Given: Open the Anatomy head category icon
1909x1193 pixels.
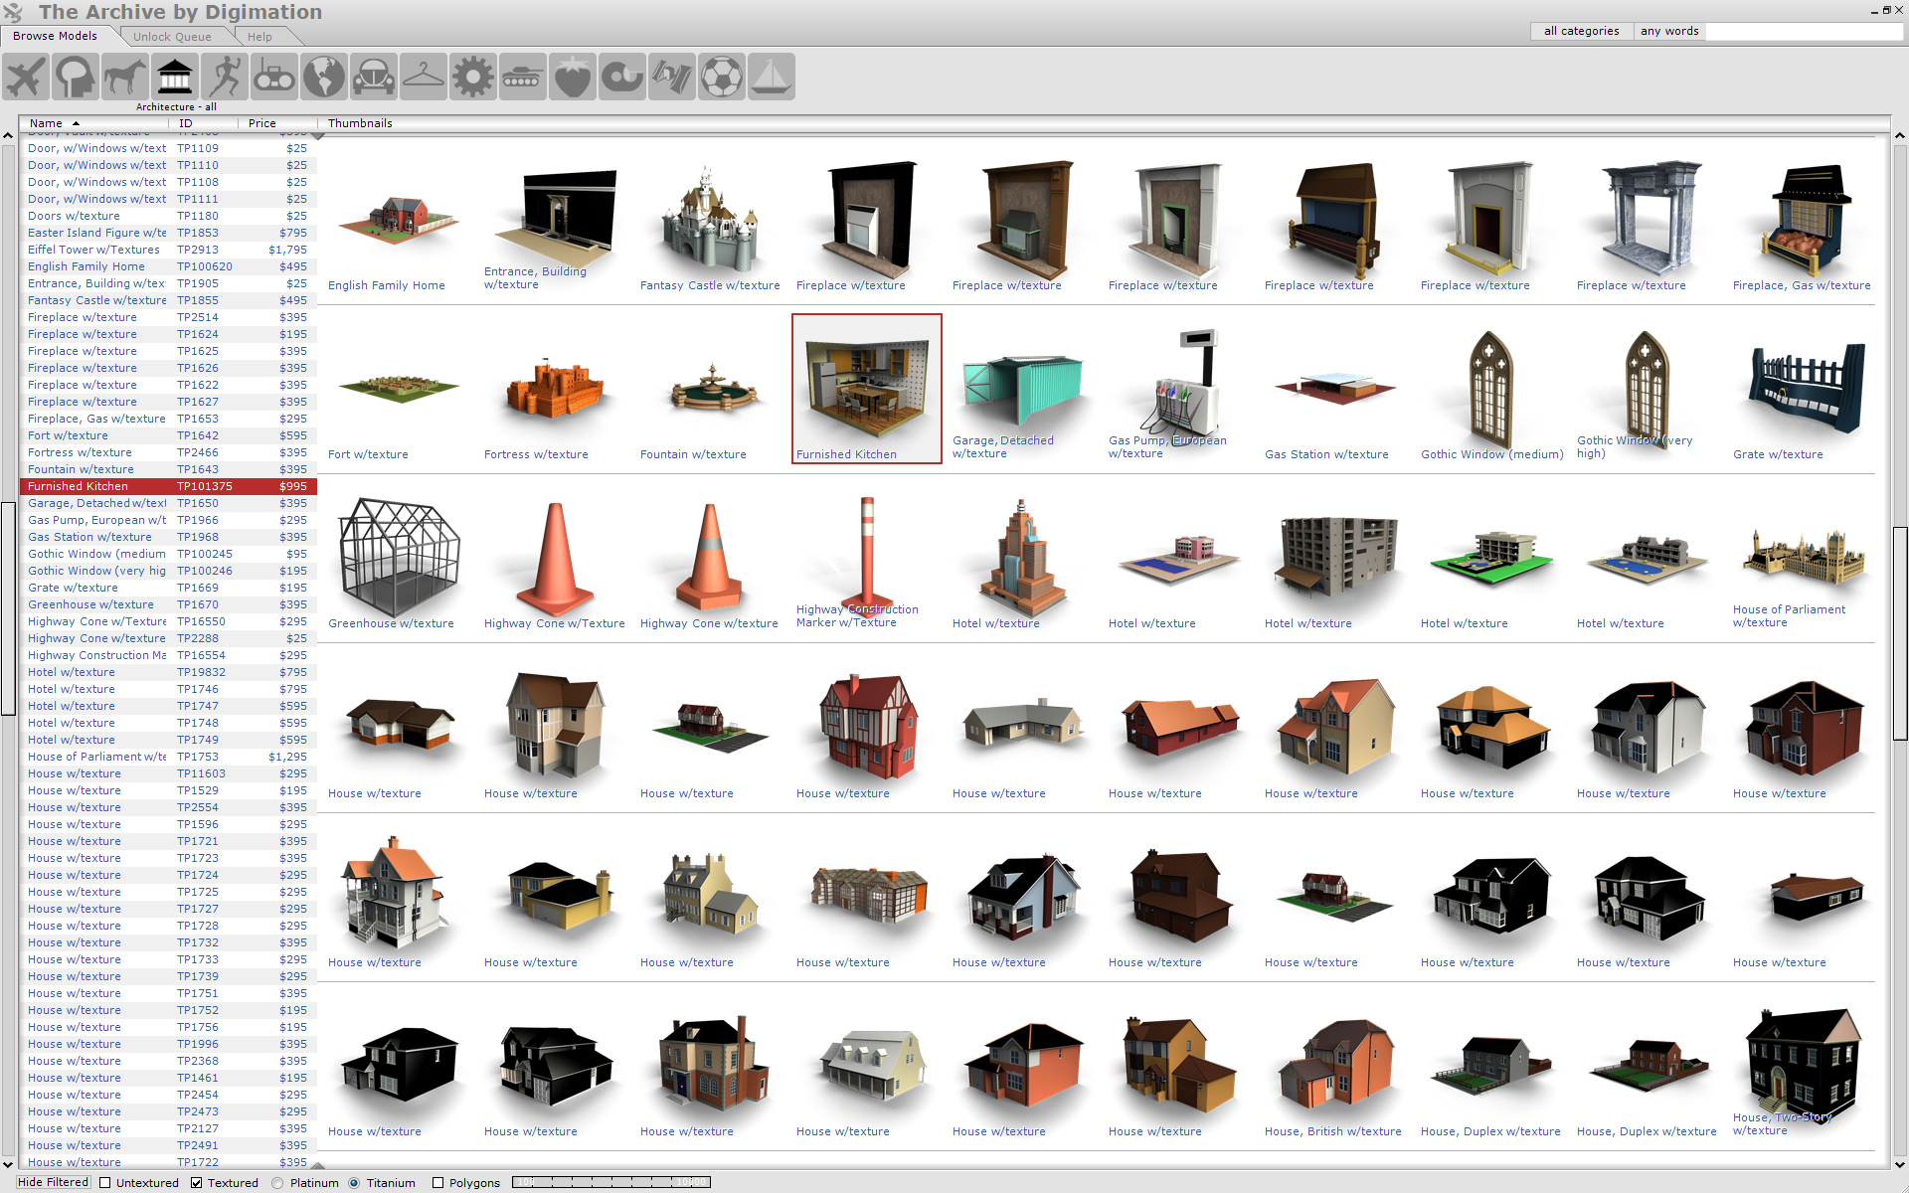Looking at the screenshot, I should [x=76, y=77].
